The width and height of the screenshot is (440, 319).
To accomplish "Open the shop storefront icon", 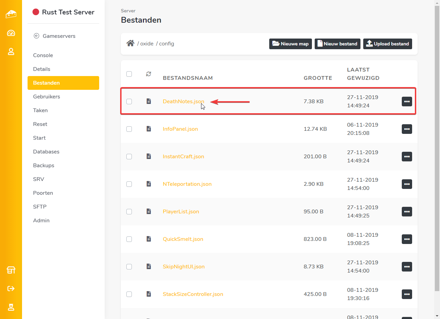I will point(11,270).
